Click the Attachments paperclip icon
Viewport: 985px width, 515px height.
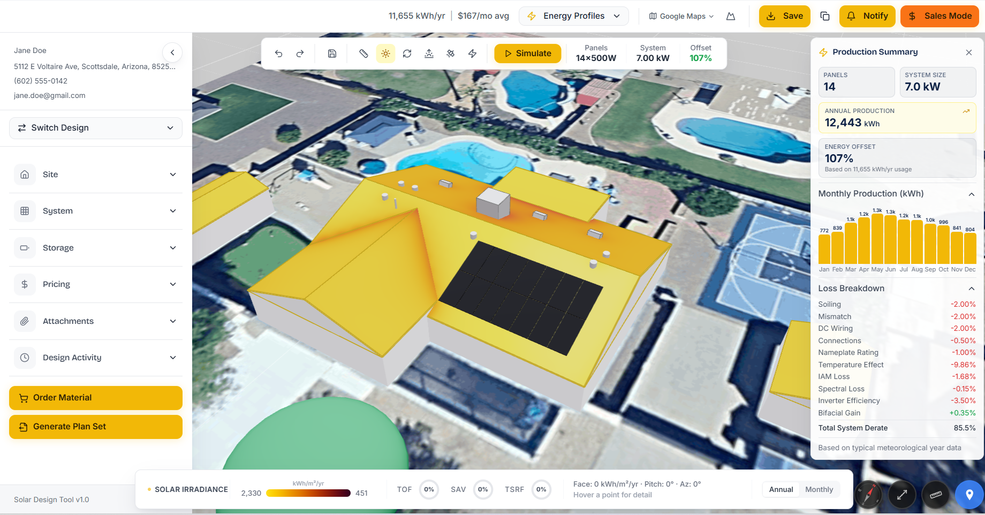pos(25,321)
